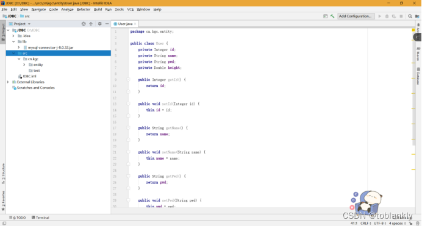
Task: Click the Debug bug icon in the toolbar
Action: (387, 16)
